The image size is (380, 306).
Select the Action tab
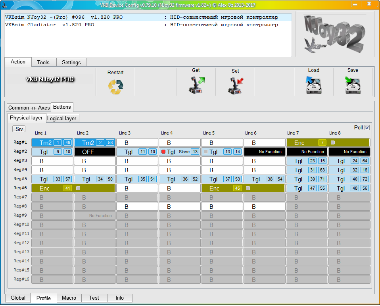(18, 62)
